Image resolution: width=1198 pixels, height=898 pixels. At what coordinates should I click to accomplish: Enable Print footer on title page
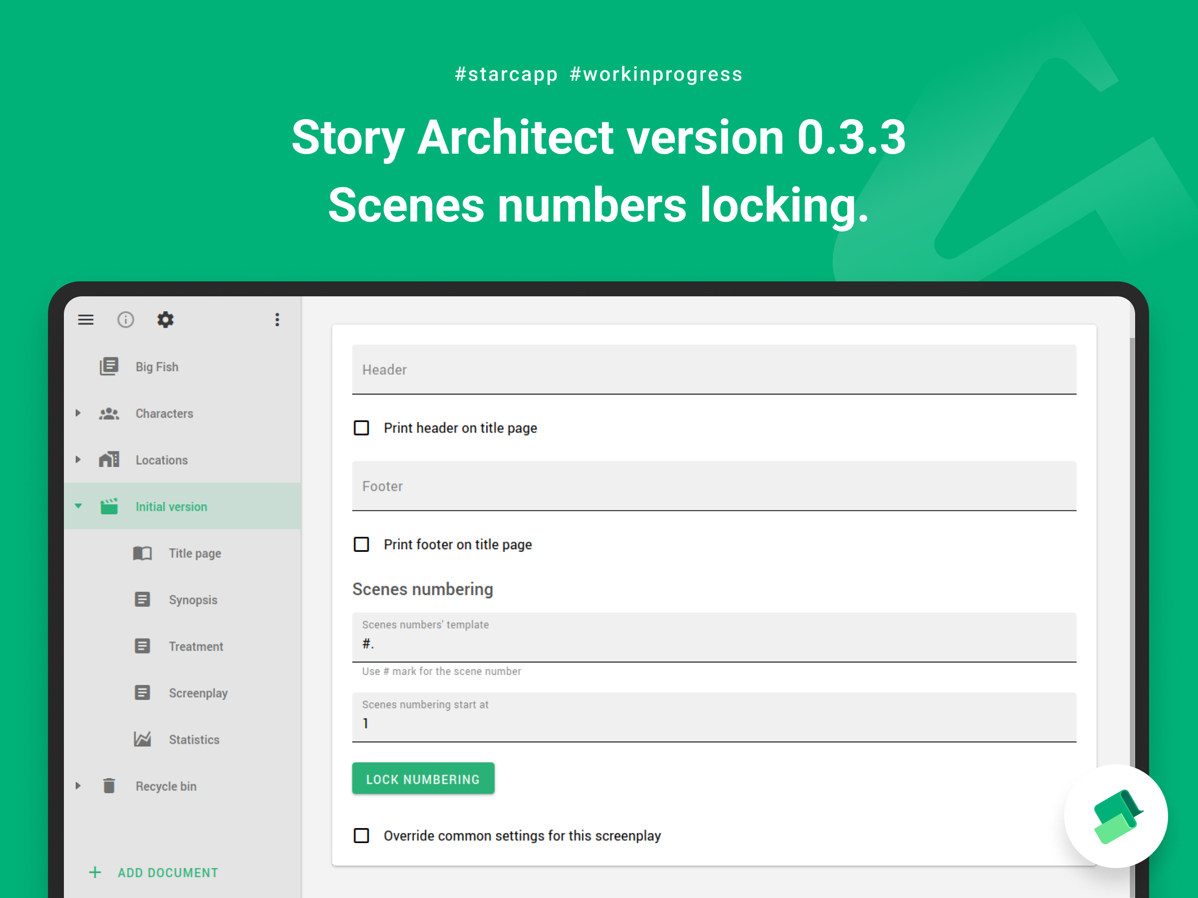(x=361, y=545)
